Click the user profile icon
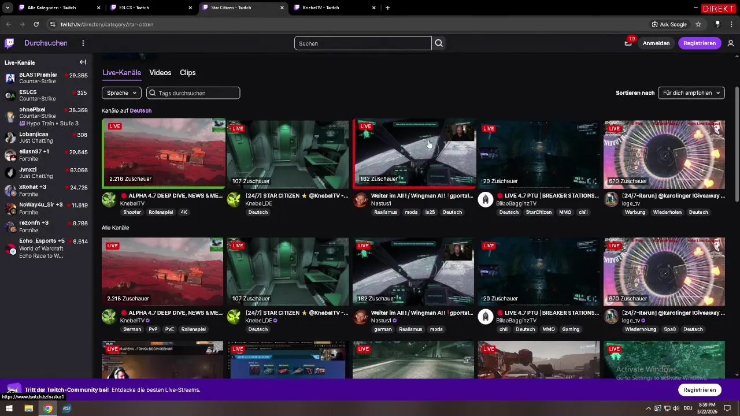Viewport: 740px width, 416px height. 731,43
